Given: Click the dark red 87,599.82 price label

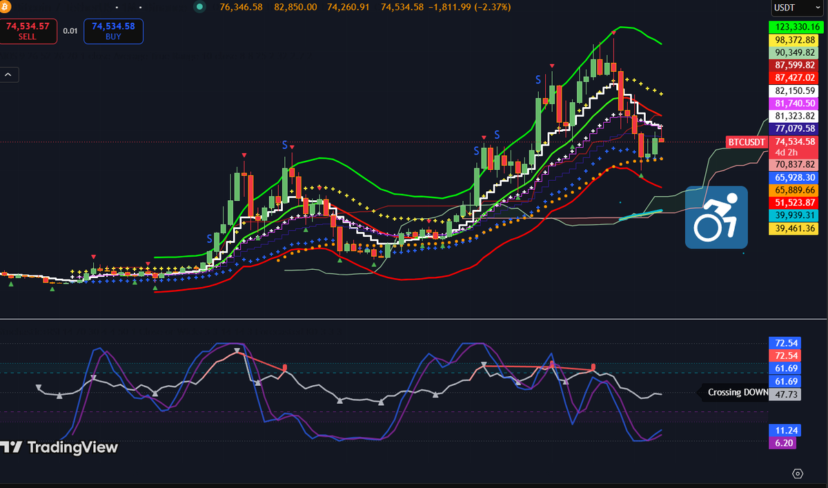Looking at the screenshot, I should (795, 65).
